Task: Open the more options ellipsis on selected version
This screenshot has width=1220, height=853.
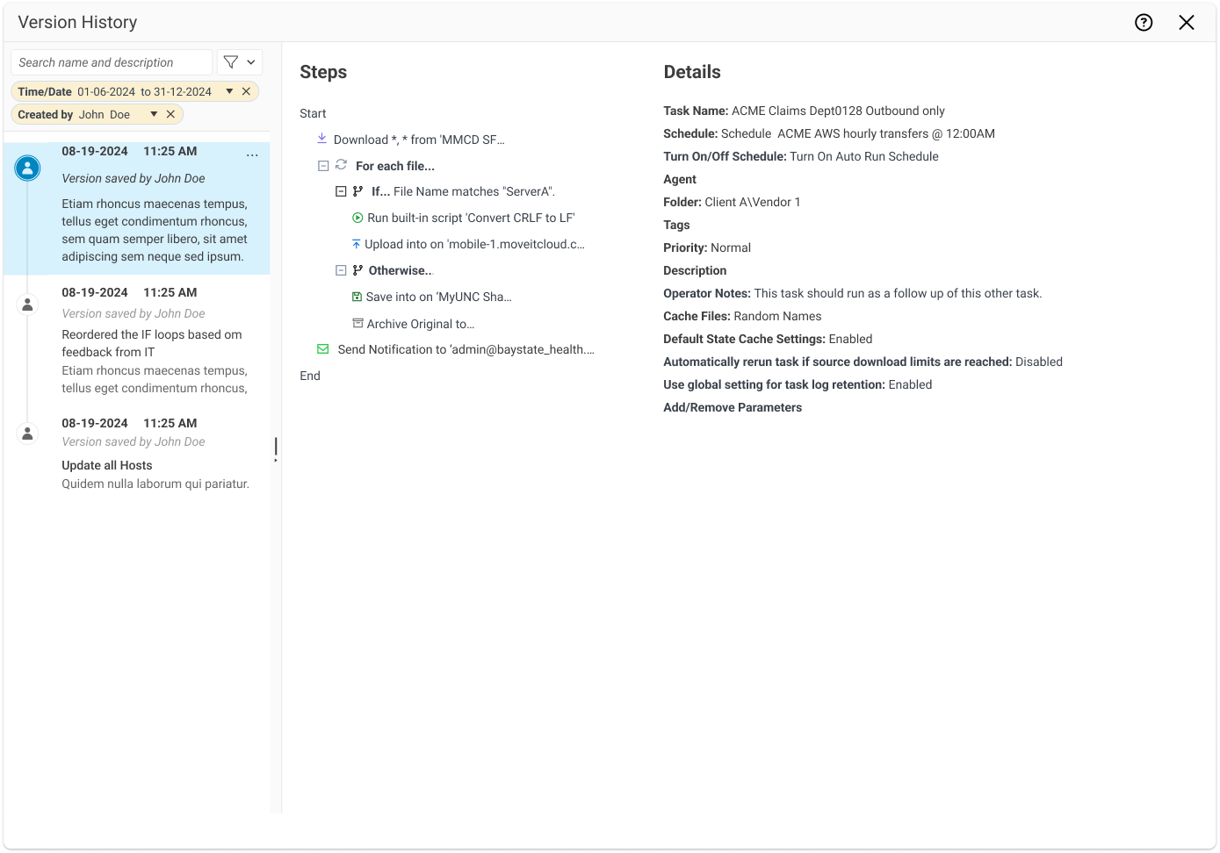Action: click(252, 155)
